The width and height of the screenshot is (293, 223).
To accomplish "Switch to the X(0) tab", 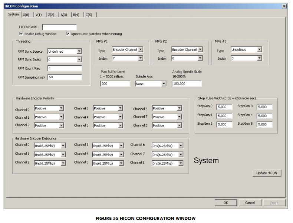I will click(26, 15).
